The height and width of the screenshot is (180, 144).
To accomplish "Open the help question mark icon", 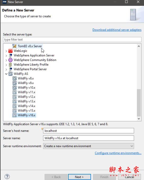I will pyautogui.click(x=7, y=177).
